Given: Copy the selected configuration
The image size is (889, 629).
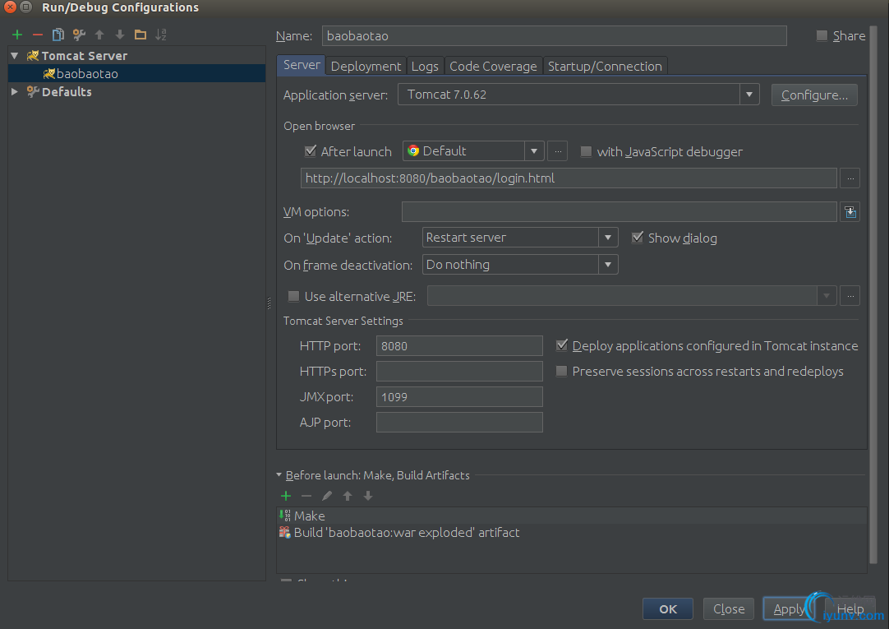Looking at the screenshot, I should (x=58, y=35).
